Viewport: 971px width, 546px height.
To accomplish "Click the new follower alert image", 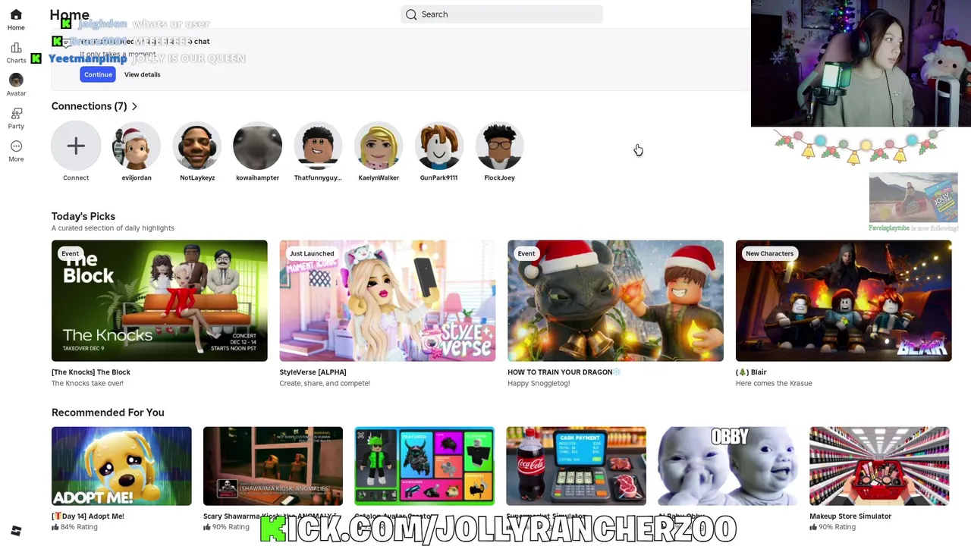I will coord(913,197).
